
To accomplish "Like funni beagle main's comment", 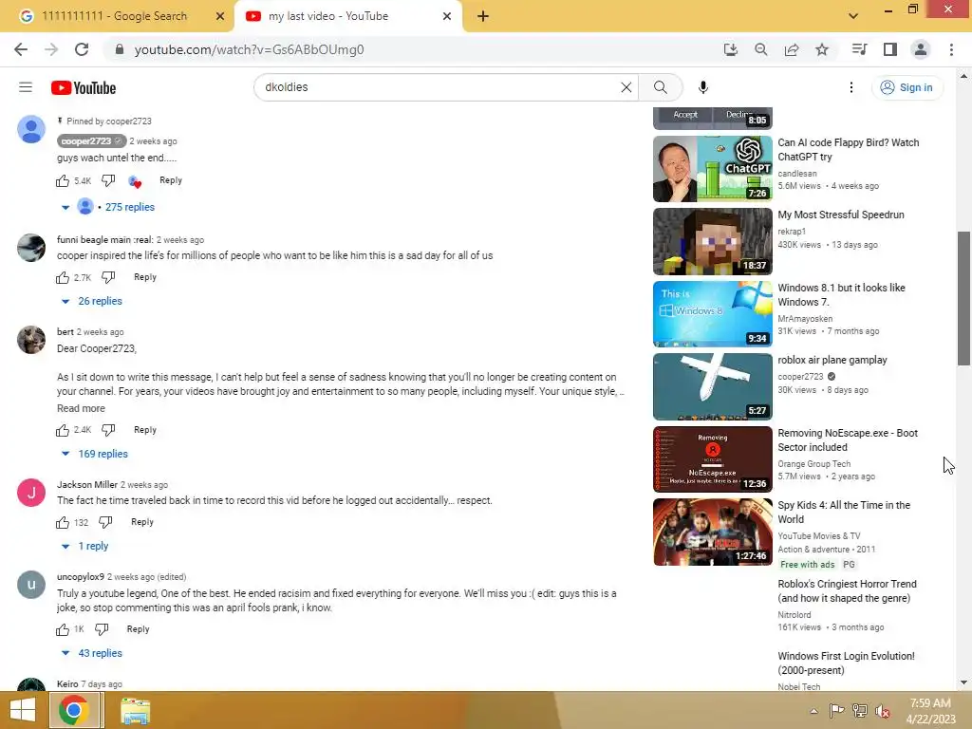I will (63, 277).
